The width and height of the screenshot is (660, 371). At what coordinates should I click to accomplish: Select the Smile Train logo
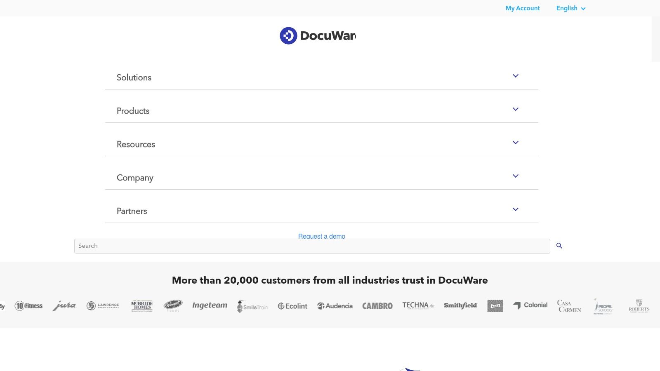coord(252,306)
